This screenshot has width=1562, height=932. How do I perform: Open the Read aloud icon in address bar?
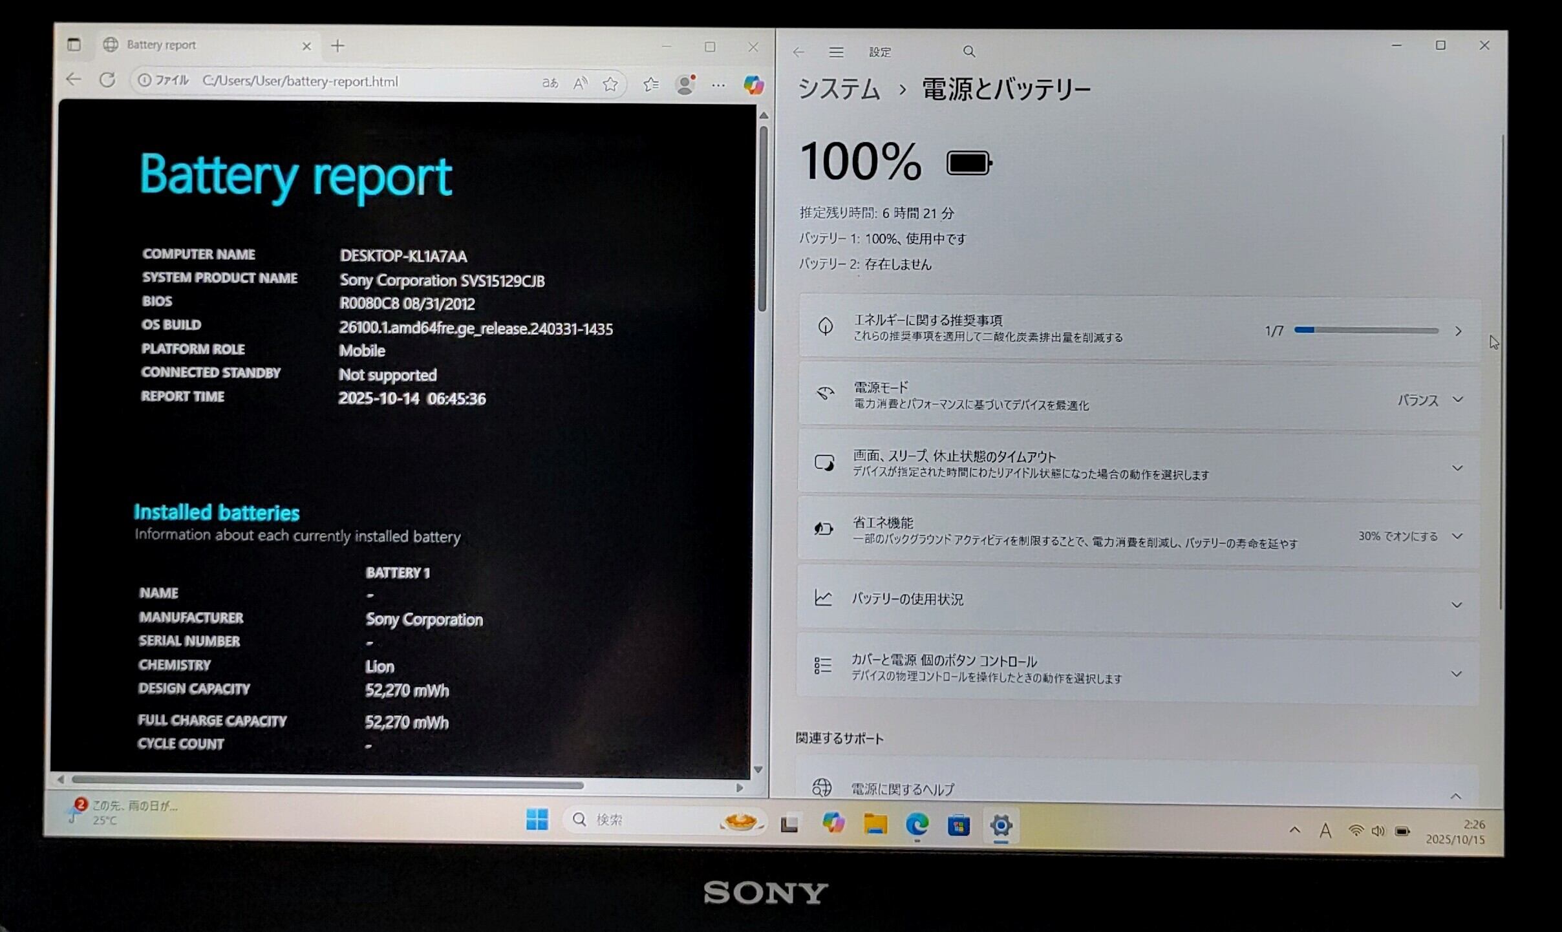[580, 83]
